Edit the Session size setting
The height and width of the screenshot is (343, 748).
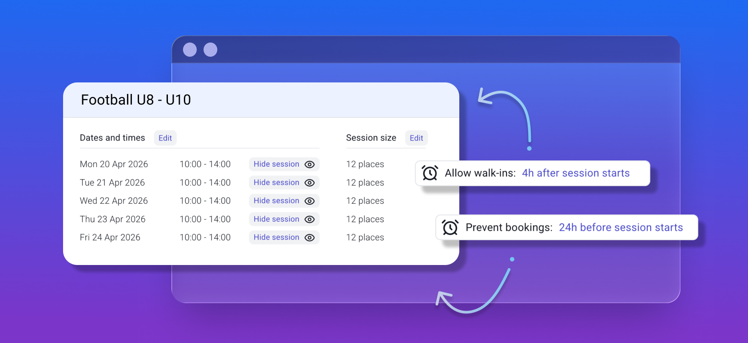click(x=416, y=138)
